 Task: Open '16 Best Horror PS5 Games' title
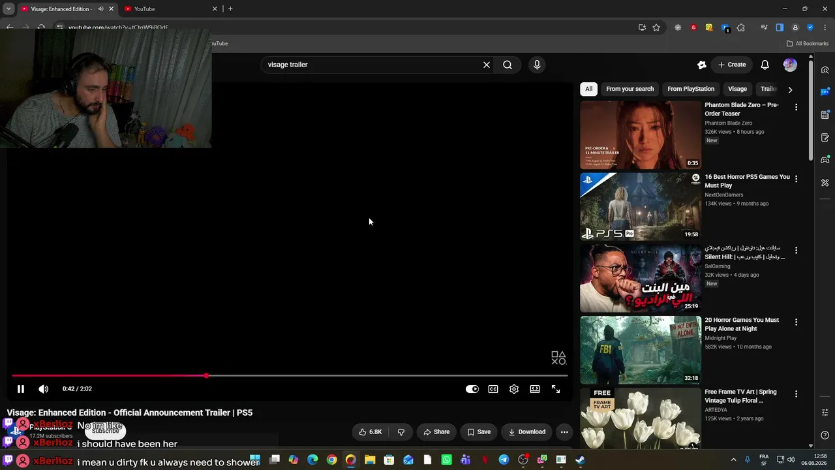[x=747, y=181]
